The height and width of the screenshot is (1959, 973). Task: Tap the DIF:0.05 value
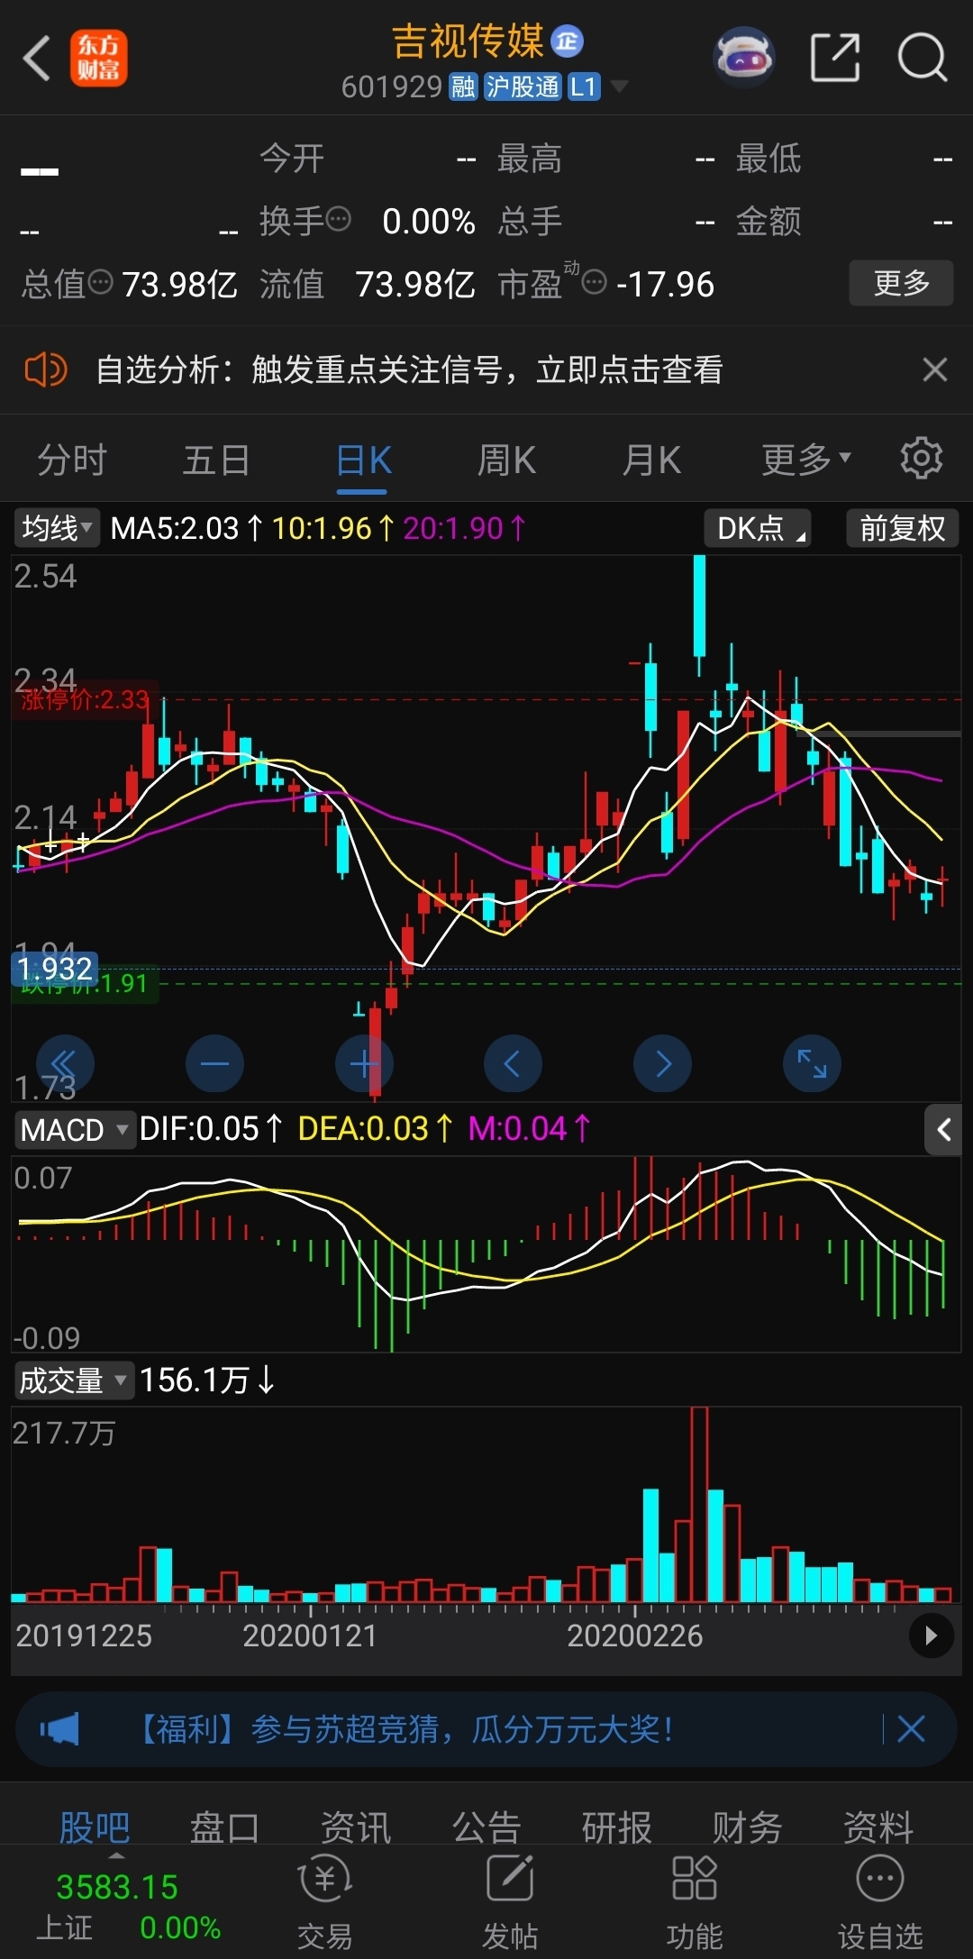199,1129
